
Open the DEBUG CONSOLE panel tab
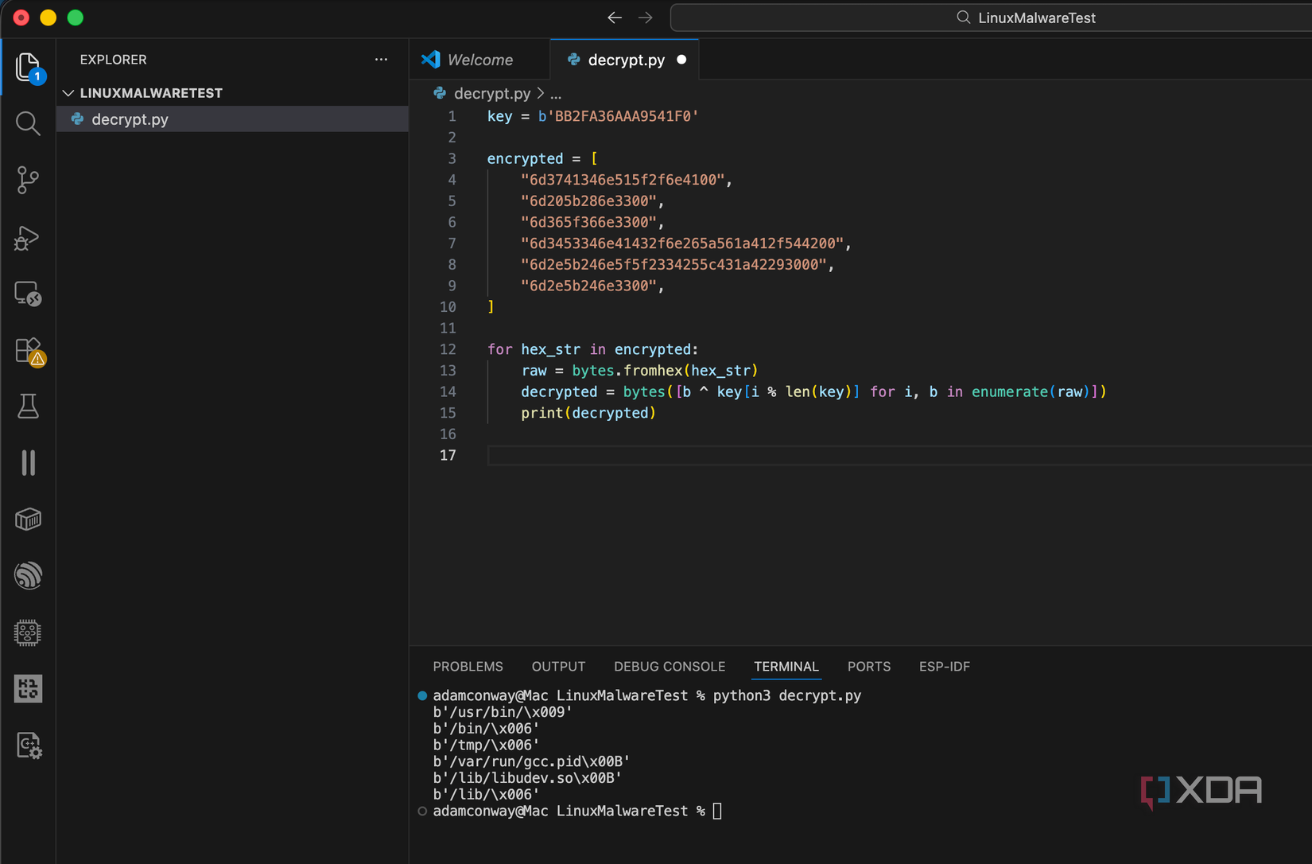(669, 667)
